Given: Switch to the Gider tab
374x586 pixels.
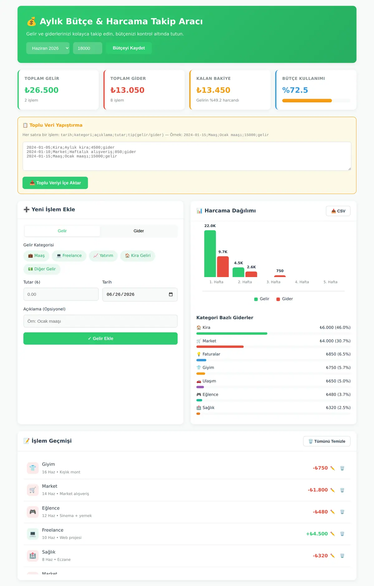Looking at the screenshot, I should pos(139,231).
